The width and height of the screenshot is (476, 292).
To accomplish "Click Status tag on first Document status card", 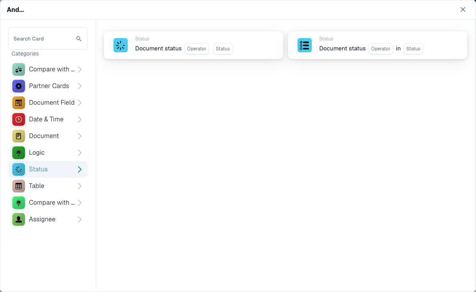I will pyautogui.click(x=223, y=49).
